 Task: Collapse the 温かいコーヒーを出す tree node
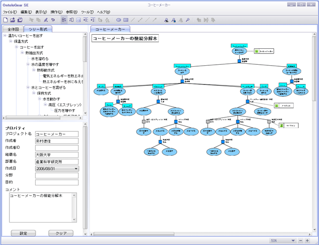5,35
